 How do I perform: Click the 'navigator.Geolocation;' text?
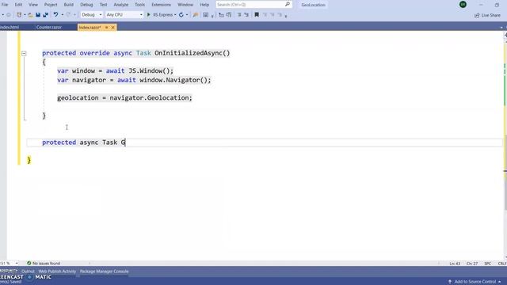pyautogui.click(x=151, y=98)
